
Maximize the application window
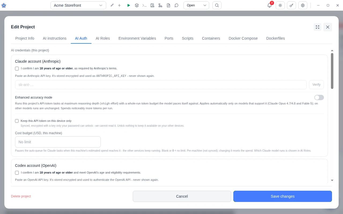pos(328,5)
